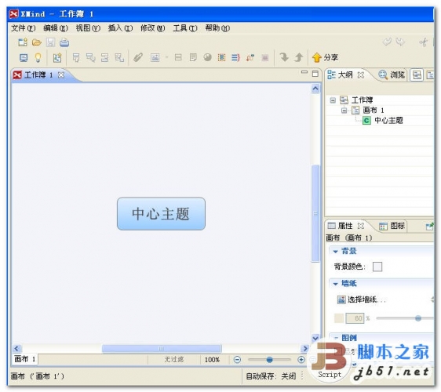Collapse the 图例 legend section
Viewport: 441px width, 392px height.
pos(336,338)
